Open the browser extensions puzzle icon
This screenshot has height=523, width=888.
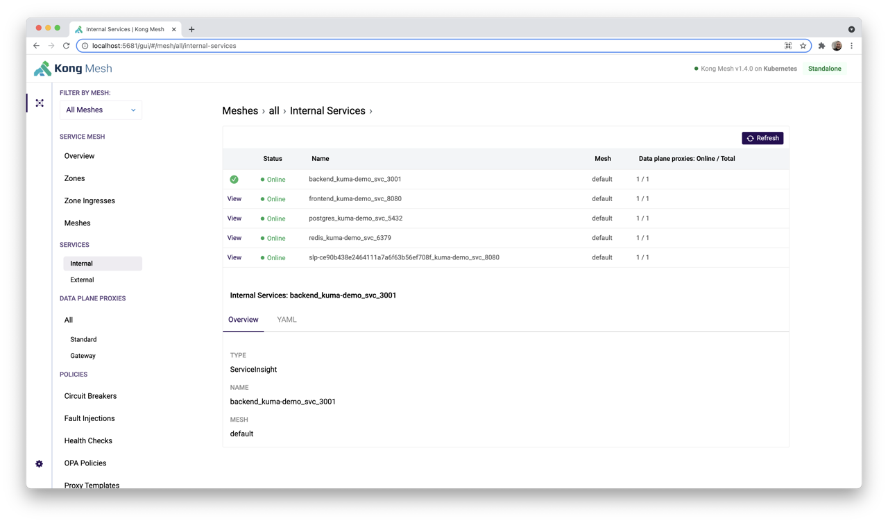coord(821,46)
